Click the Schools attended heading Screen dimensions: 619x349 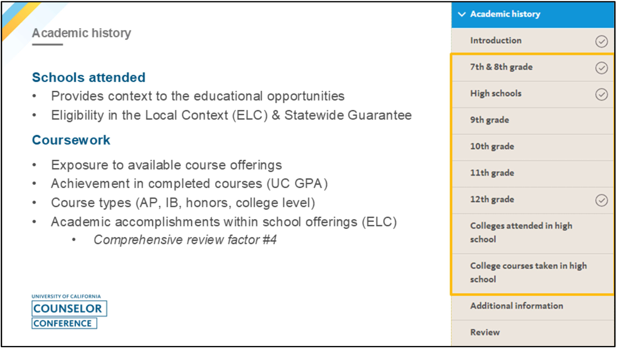click(x=89, y=77)
